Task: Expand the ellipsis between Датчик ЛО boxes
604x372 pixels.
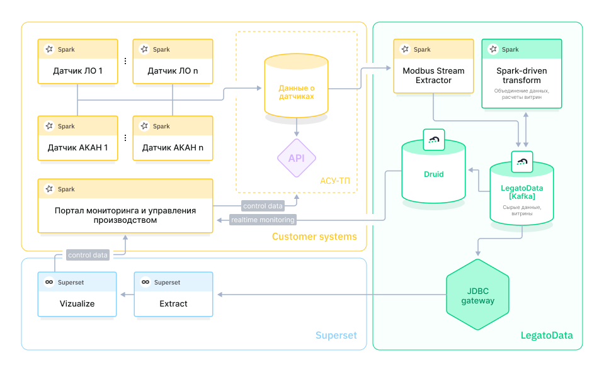Action: 125,60
